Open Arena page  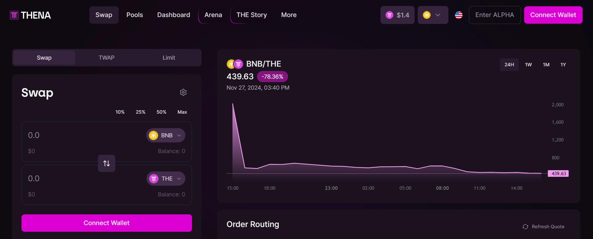tap(213, 15)
